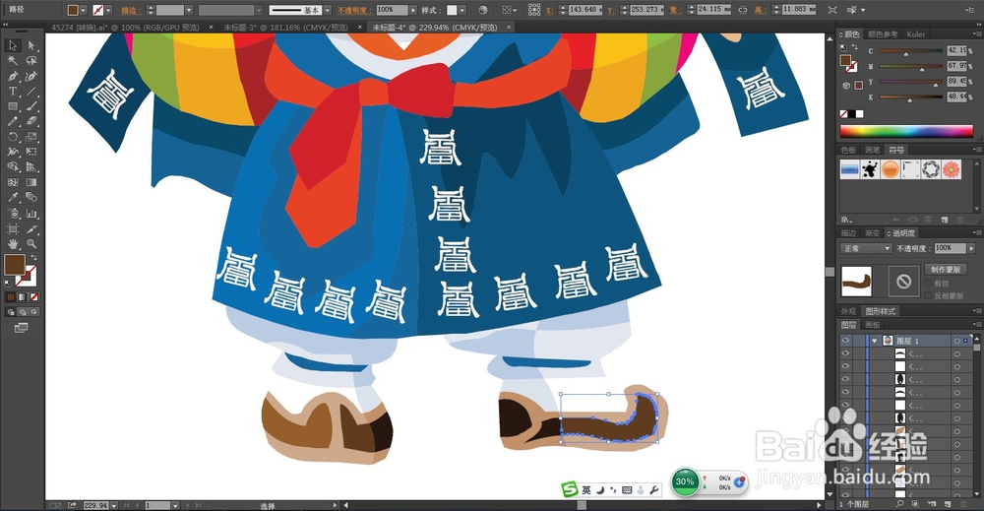The height and width of the screenshot is (511, 984).
Task: Click the 制作蒙版 make mask button
Action: (x=945, y=270)
